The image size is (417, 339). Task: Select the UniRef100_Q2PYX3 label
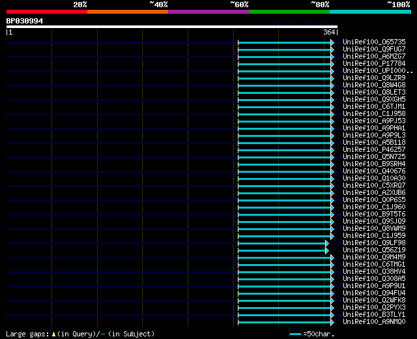coord(374,308)
